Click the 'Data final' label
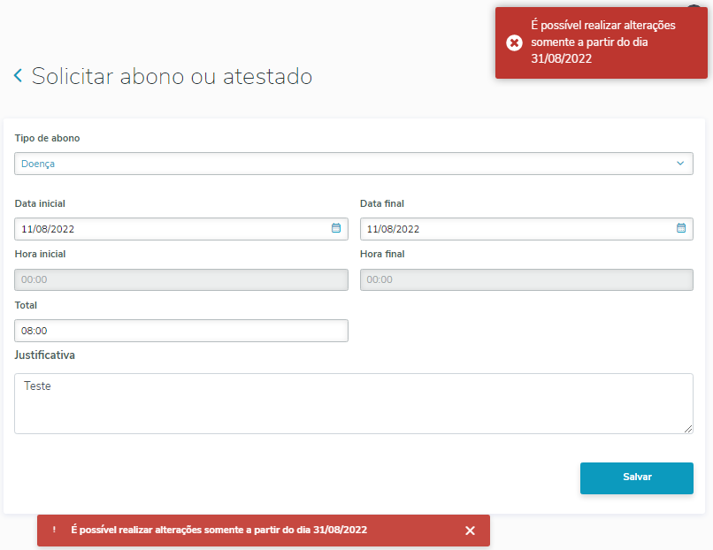The image size is (713, 550). click(x=382, y=203)
